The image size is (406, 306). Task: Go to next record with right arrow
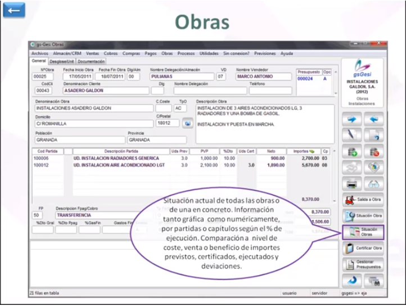(351, 119)
